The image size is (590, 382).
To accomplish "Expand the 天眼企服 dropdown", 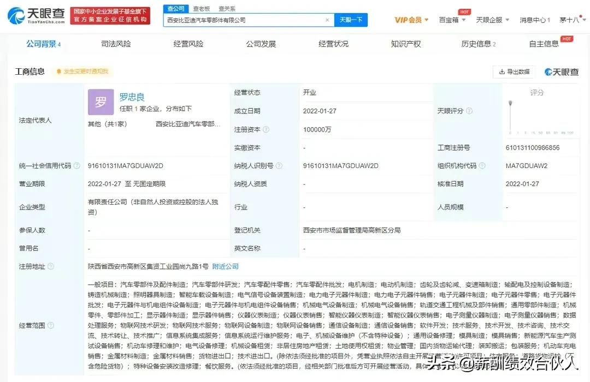I will pyautogui.click(x=492, y=20).
